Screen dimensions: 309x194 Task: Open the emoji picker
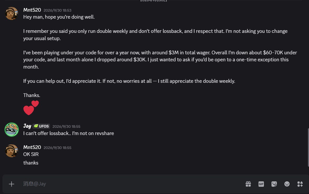(x=287, y=184)
